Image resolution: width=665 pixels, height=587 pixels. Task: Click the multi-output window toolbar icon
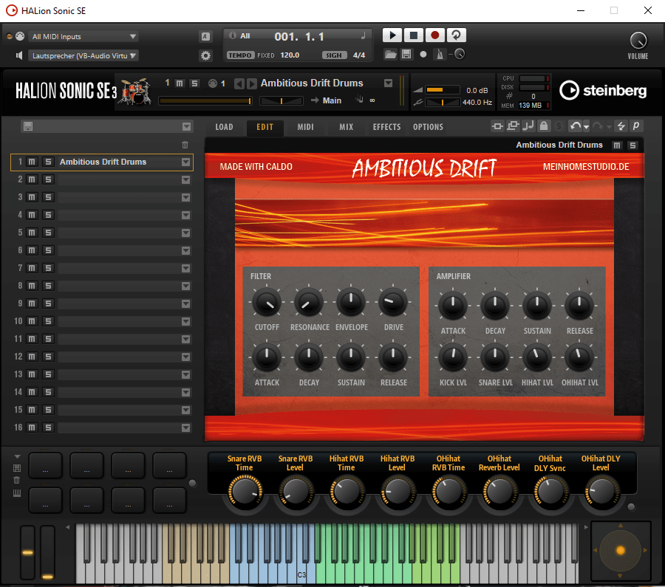point(513,126)
